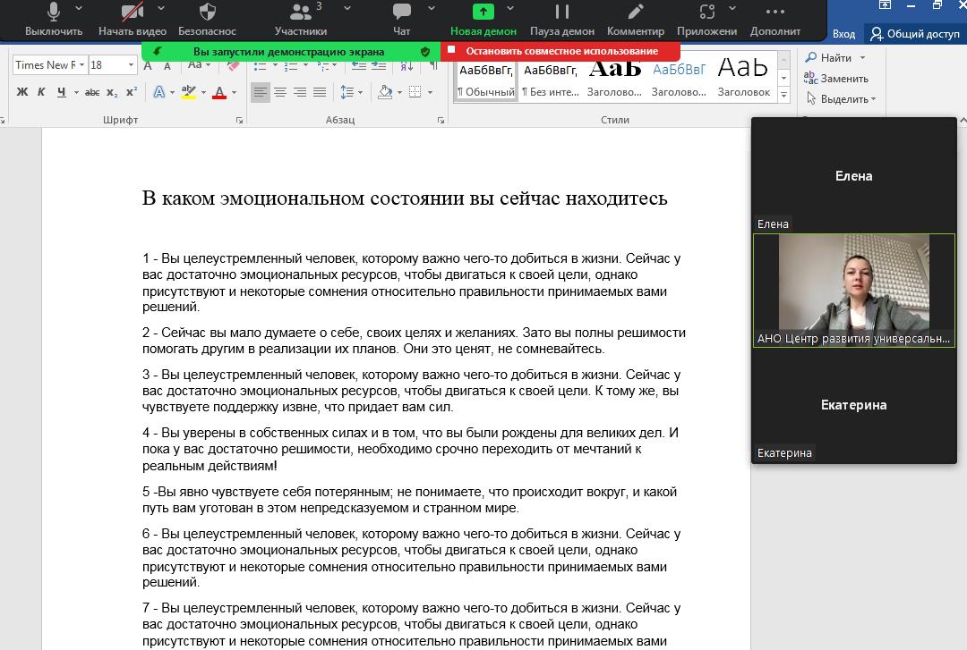This screenshot has height=650, width=967.
Task: Open the Участники participants panel
Action: [x=300, y=20]
